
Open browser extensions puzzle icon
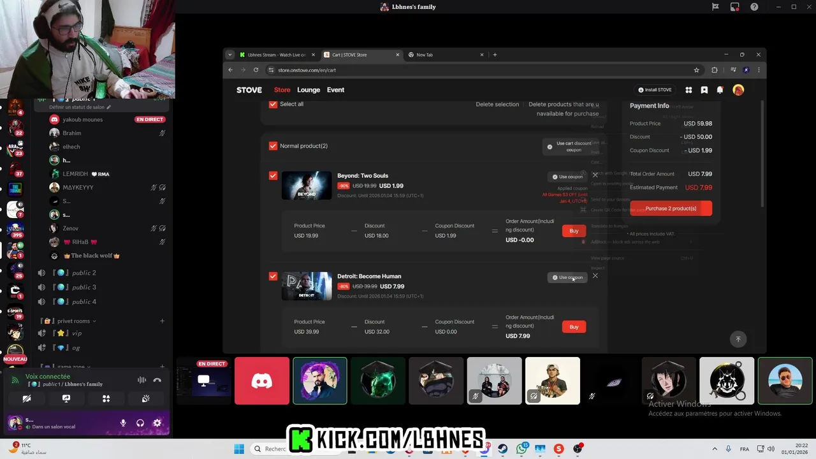click(x=715, y=70)
